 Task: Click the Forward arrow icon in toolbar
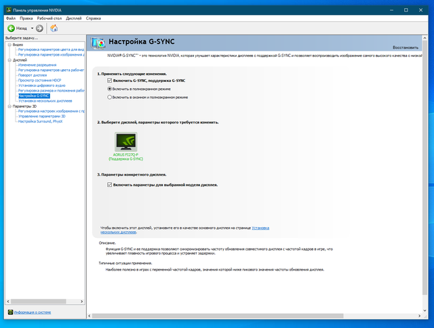[x=39, y=28]
